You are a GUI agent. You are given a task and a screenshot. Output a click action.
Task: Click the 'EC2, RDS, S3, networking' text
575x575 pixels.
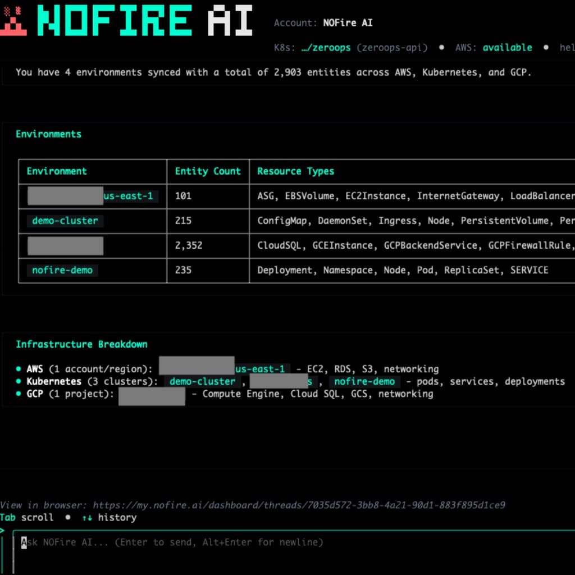(373, 369)
